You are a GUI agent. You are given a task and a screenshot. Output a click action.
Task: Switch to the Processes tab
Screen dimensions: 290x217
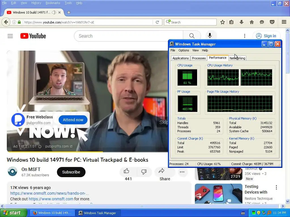[x=199, y=58]
